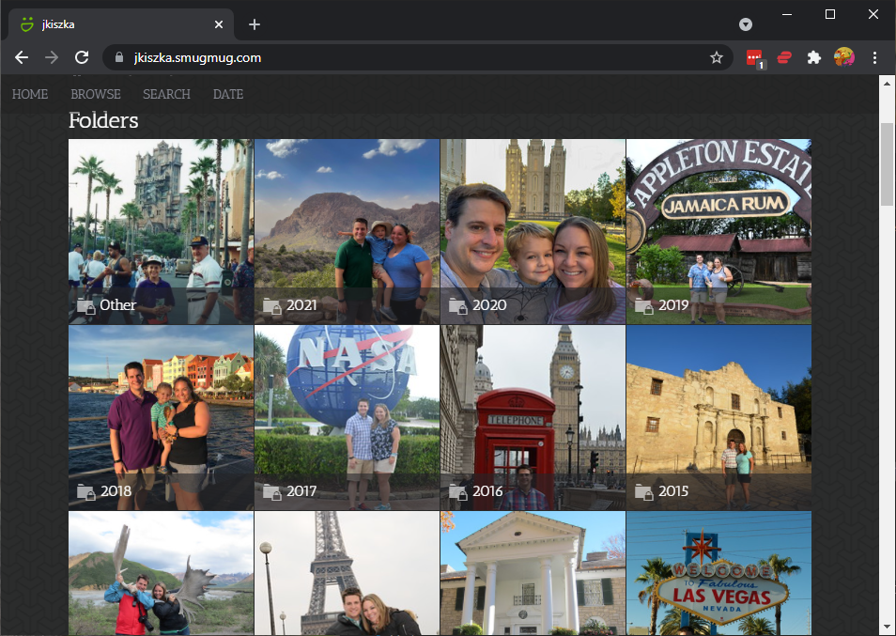
Task: Go to the HOME menu item
Action: (x=30, y=94)
